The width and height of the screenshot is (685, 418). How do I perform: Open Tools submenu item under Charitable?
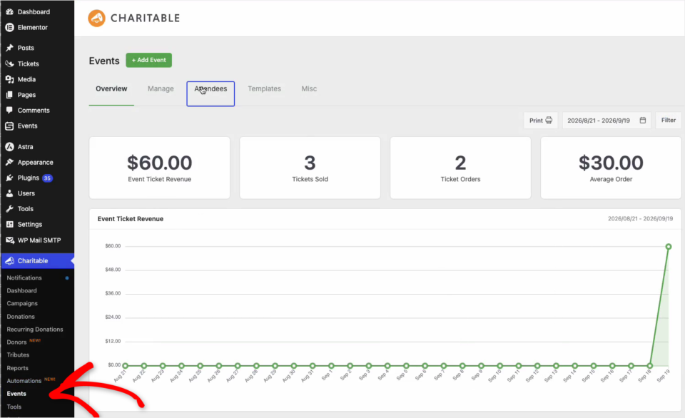14,407
